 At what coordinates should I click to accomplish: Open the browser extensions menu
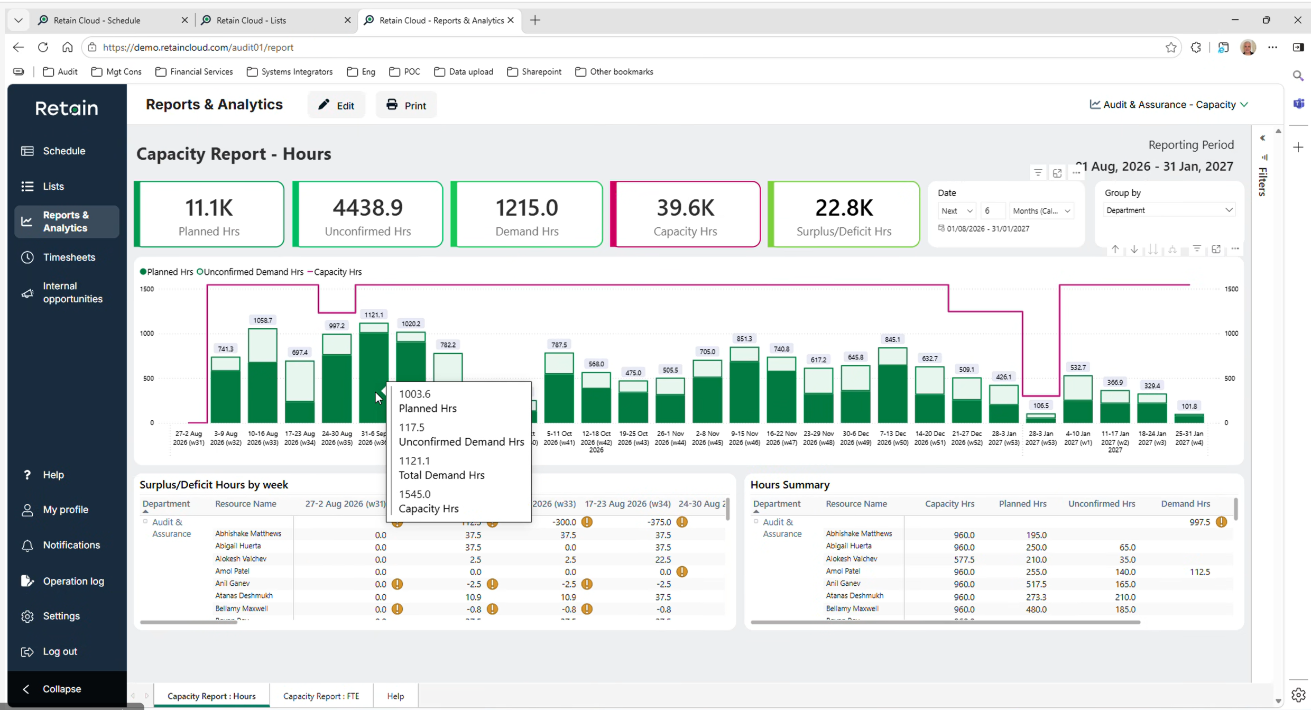coord(1195,47)
